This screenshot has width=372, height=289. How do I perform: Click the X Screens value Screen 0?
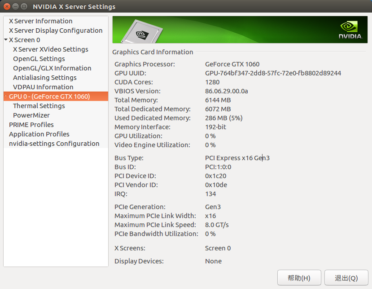(218, 248)
